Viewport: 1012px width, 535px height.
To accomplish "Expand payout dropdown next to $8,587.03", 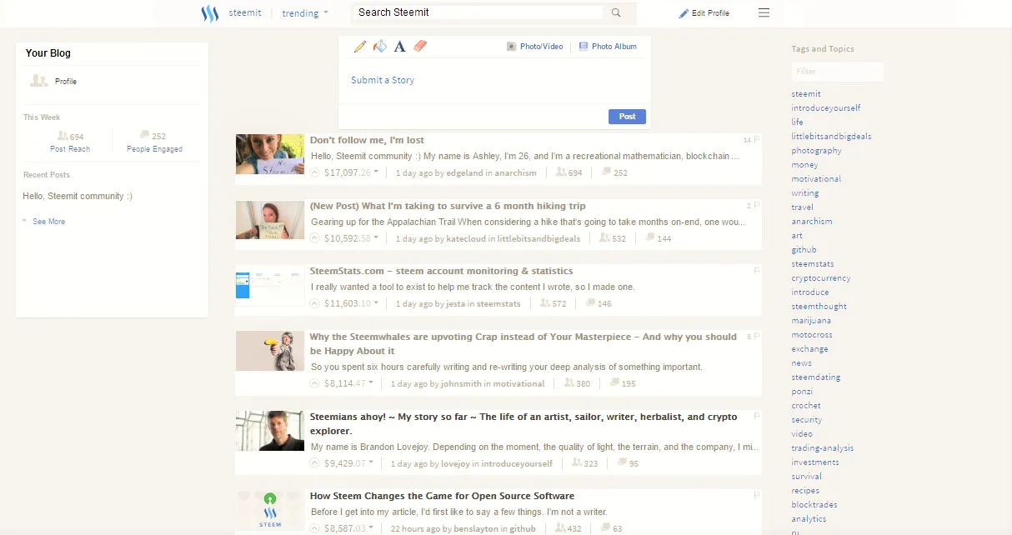I will coord(371,528).
